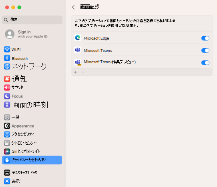Viewport: 217px width, 187px height.
Task: Open the アクセシビリティ icon
Action: [x=7, y=134]
